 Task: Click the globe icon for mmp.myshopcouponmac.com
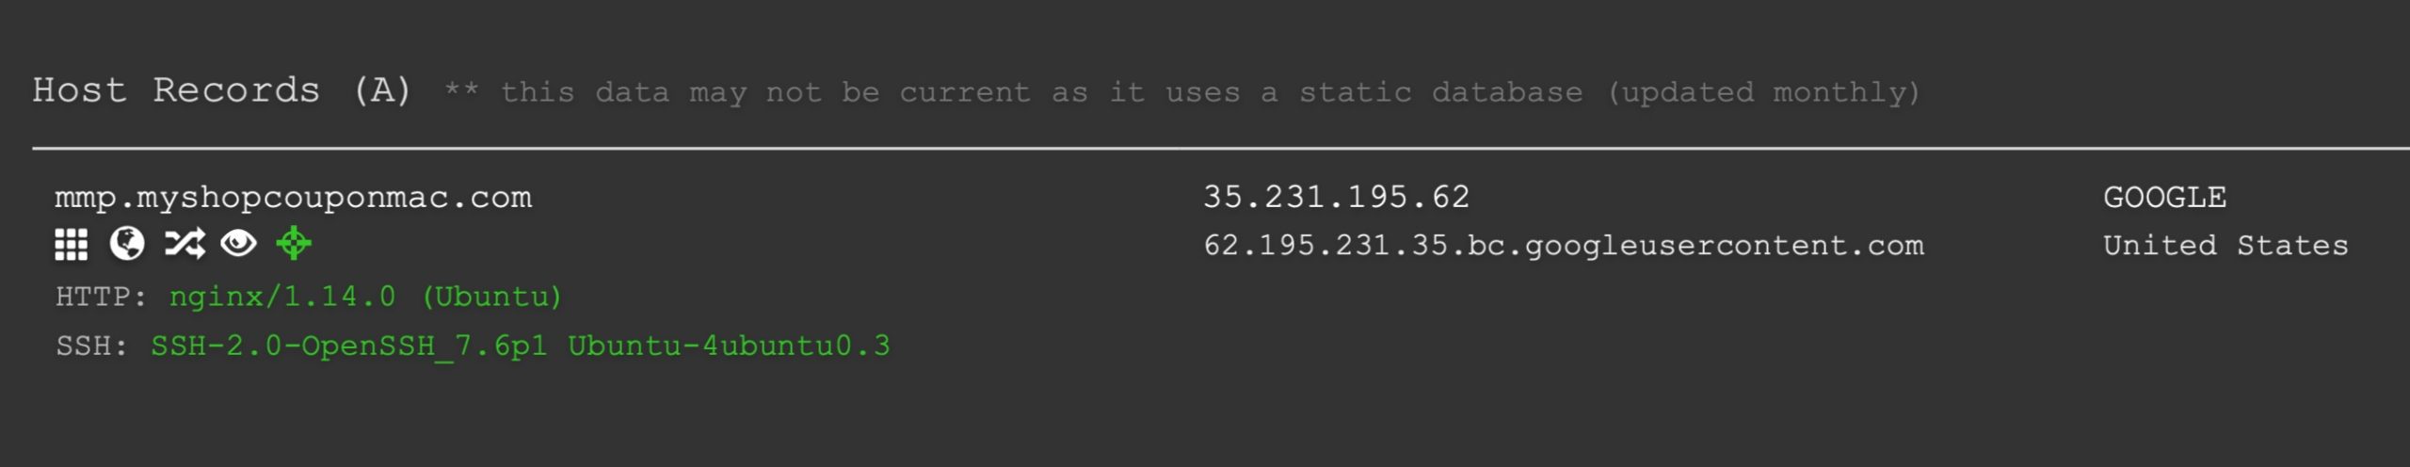[x=127, y=244]
